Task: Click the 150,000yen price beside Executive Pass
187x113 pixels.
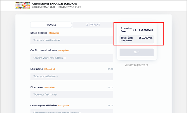Action: 146,30
